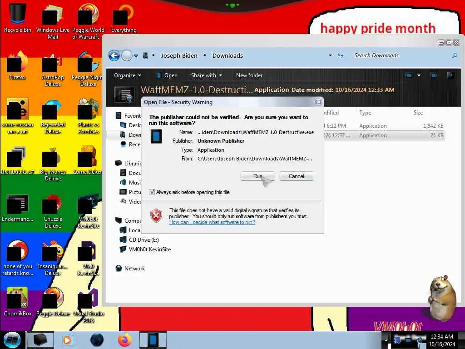Create a New folder via toolbar

click(x=249, y=75)
